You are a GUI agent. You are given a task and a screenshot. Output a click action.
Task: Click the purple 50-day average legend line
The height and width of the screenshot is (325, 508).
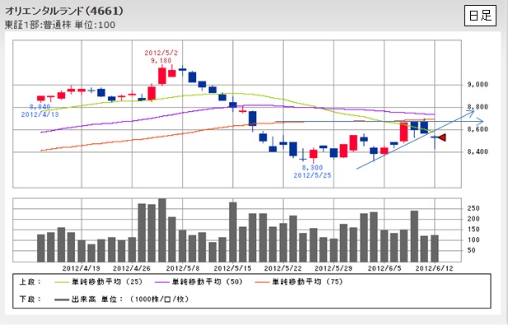pyautogui.click(x=162, y=282)
